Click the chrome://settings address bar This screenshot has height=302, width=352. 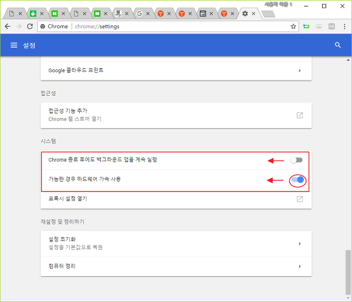[x=168, y=26]
